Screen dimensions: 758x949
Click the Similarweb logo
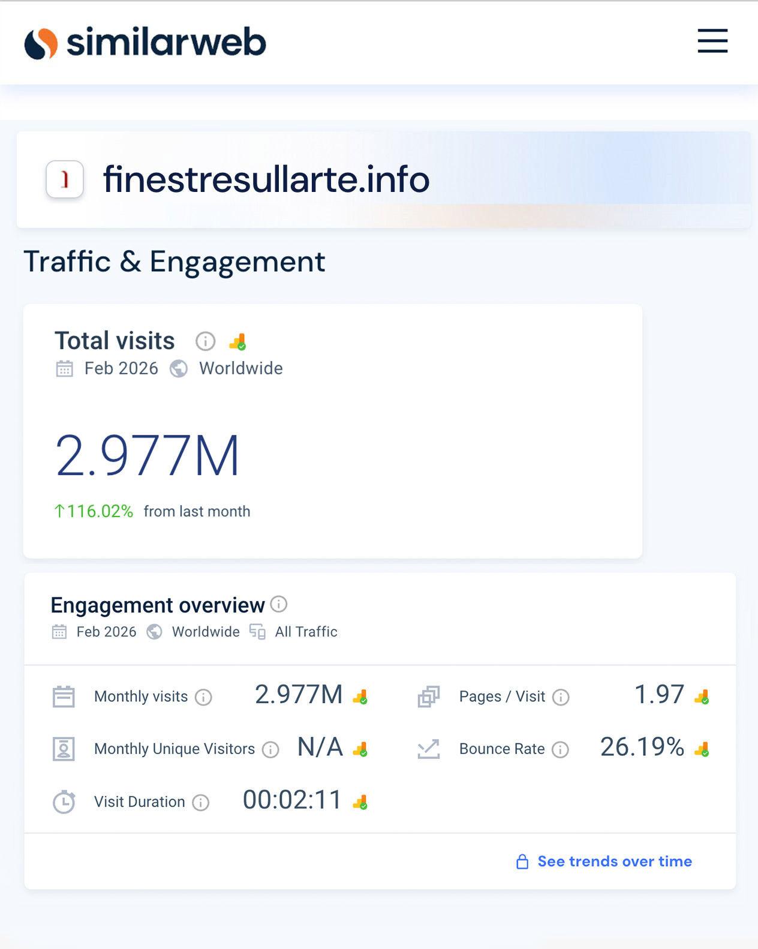point(145,43)
